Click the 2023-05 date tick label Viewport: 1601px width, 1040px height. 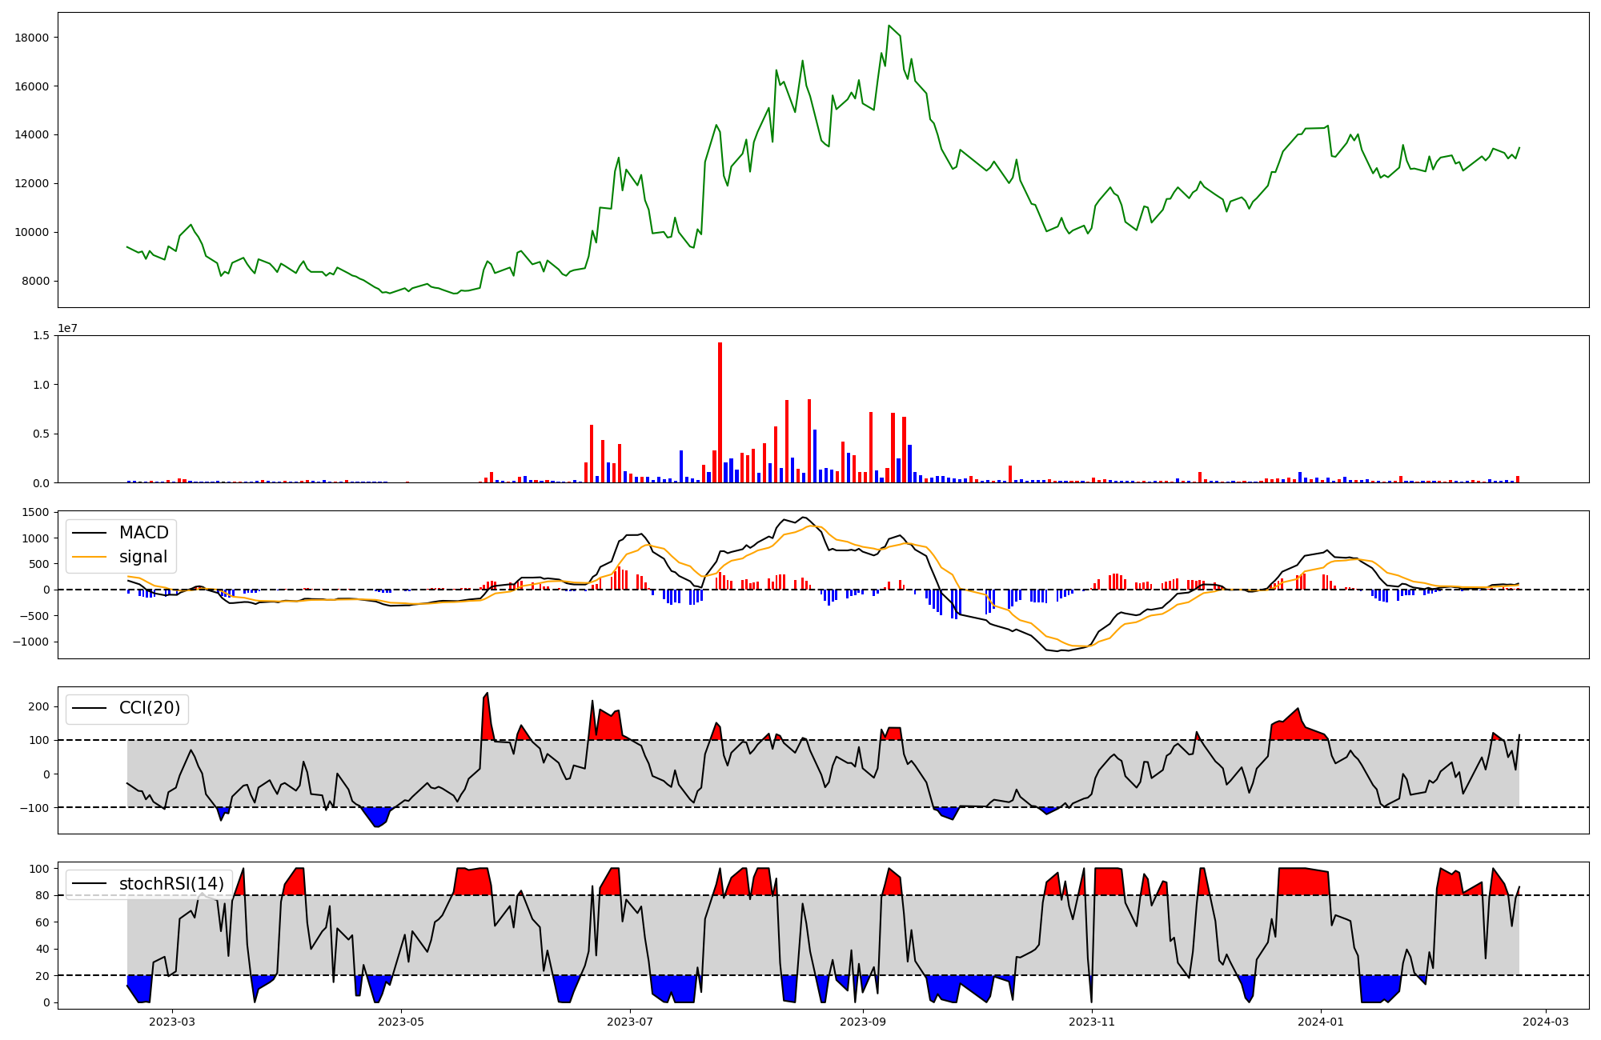[x=401, y=1022]
